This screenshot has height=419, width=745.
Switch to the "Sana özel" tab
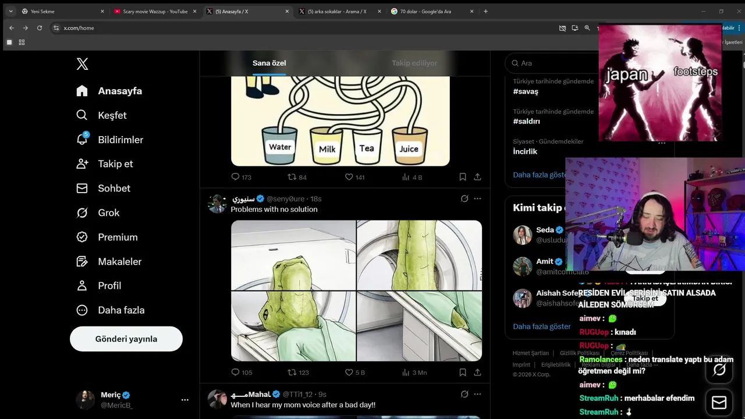click(x=269, y=63)
